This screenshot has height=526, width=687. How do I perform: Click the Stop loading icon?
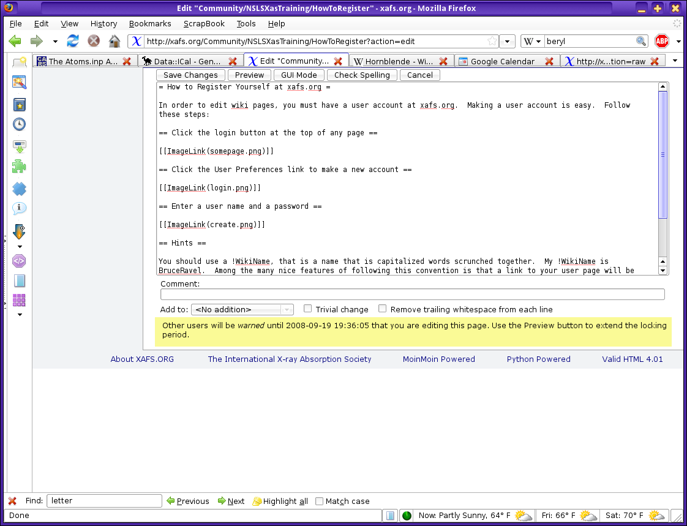point(94,41)
